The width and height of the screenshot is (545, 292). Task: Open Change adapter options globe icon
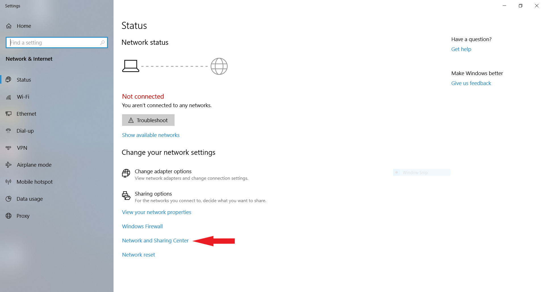tap(126, 173)
